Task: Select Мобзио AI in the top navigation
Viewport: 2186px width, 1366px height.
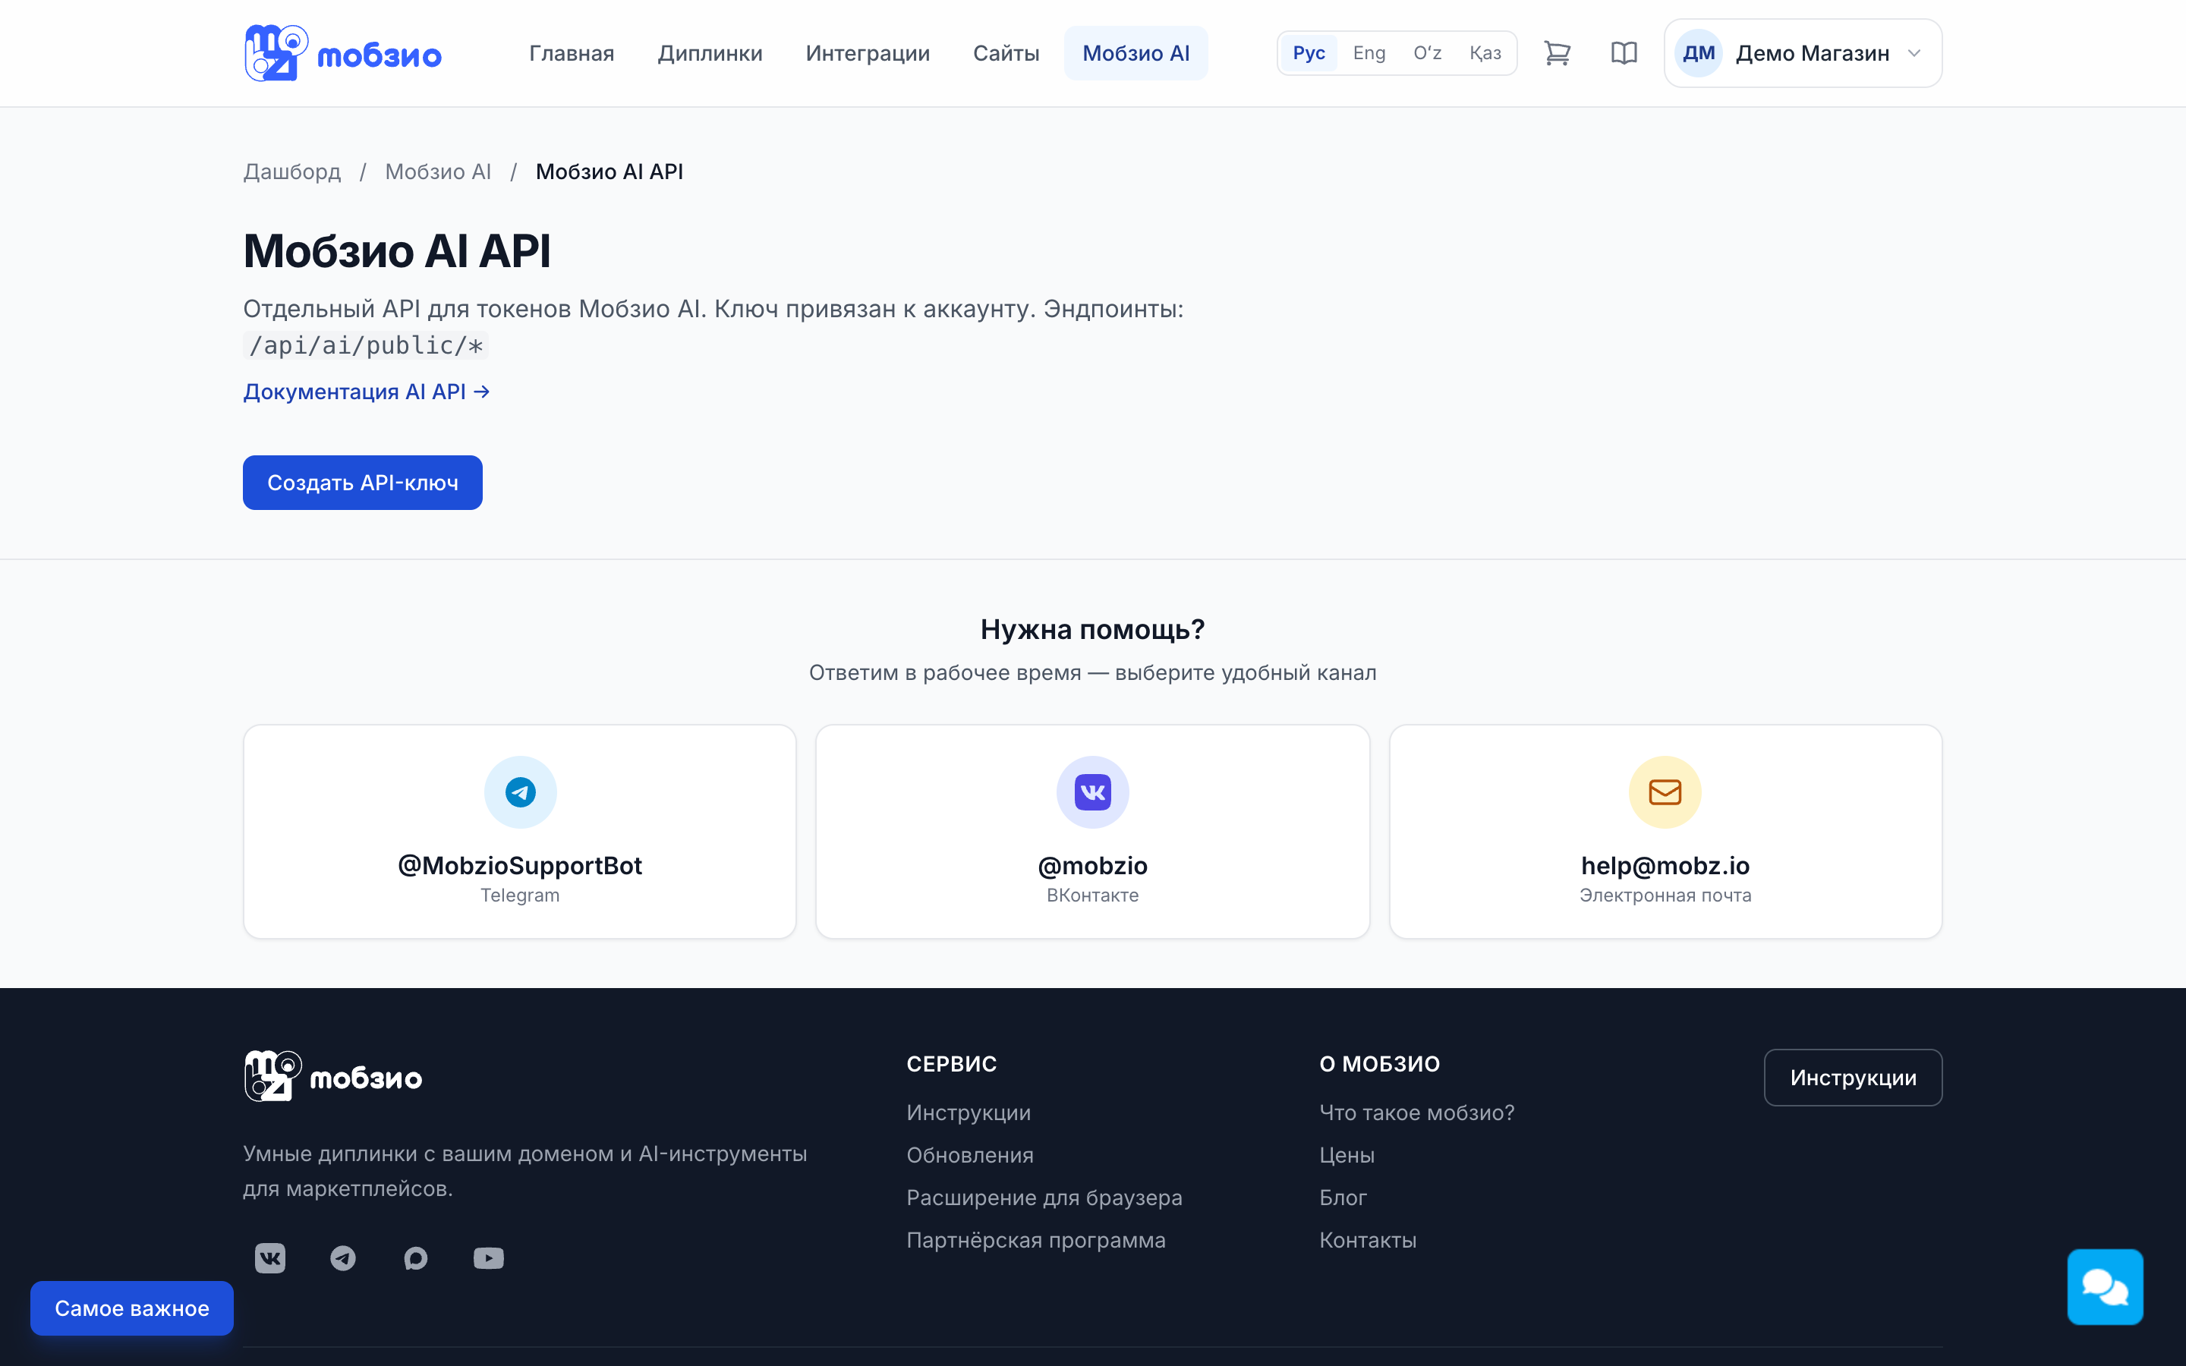Action: click(1136, 53)
